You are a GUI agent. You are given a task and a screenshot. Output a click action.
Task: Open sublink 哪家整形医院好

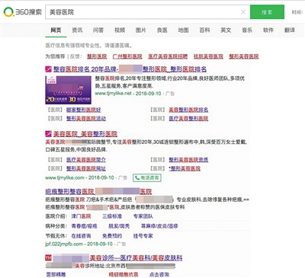(x=84, y=110)
